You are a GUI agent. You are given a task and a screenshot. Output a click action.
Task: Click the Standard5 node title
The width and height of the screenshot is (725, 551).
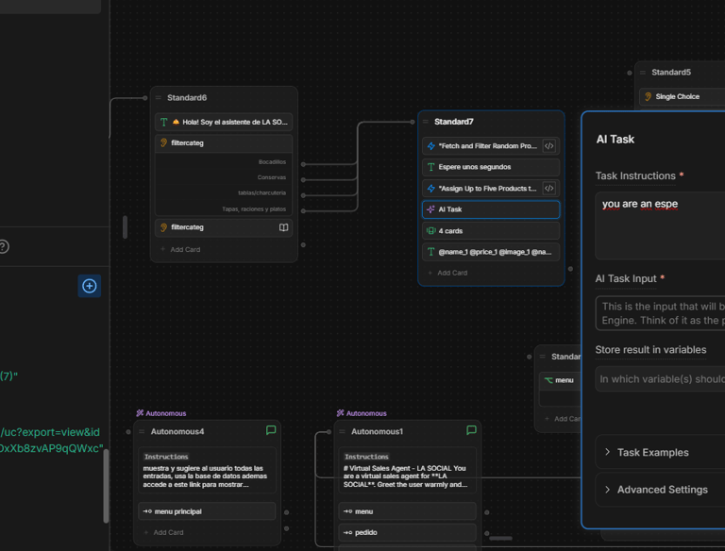671,72
